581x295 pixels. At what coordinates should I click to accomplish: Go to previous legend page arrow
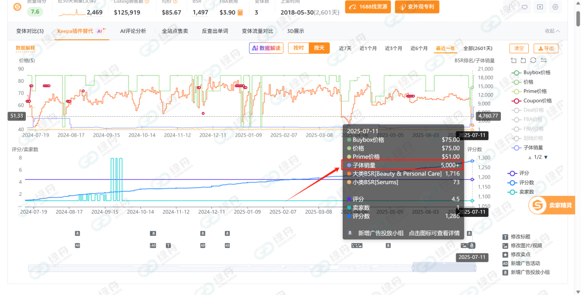530,157
